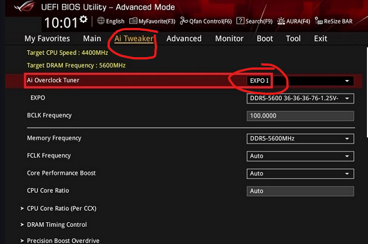This screenshot has height=244, width=368.
Task: Go to the Exit tab
Action: (321, 38)
